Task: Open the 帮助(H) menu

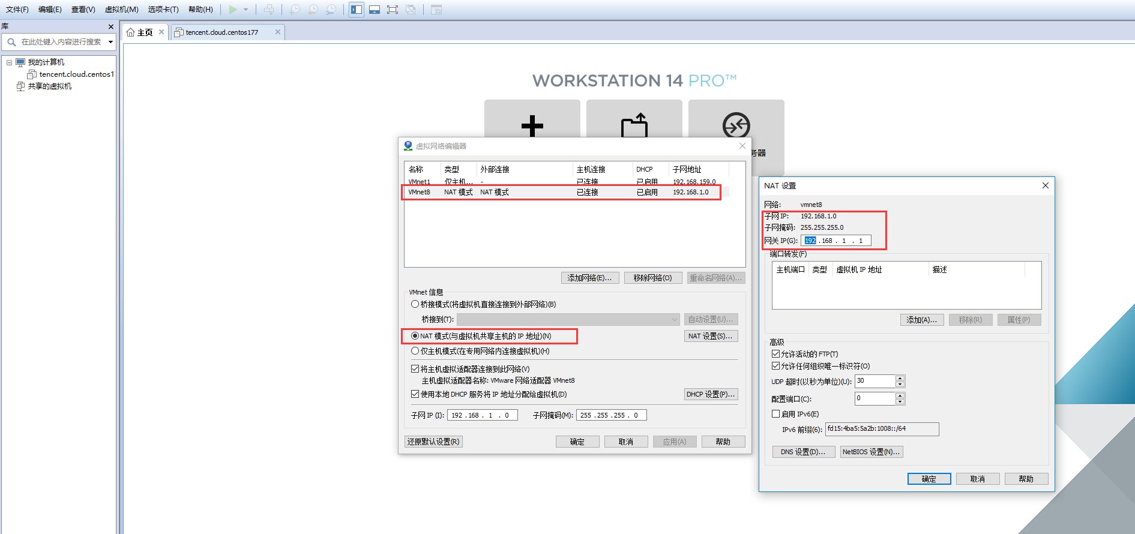Action: [200, 10]
